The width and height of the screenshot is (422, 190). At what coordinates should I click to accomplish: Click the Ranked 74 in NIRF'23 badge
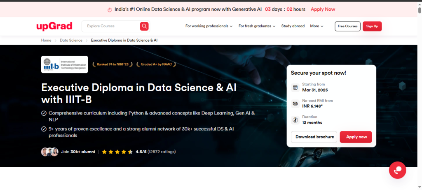pos(113,64)
